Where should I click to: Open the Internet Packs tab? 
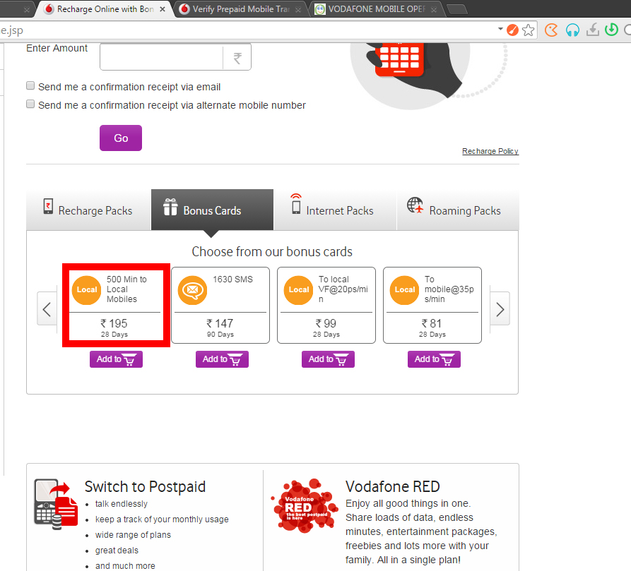pos(334,210)
